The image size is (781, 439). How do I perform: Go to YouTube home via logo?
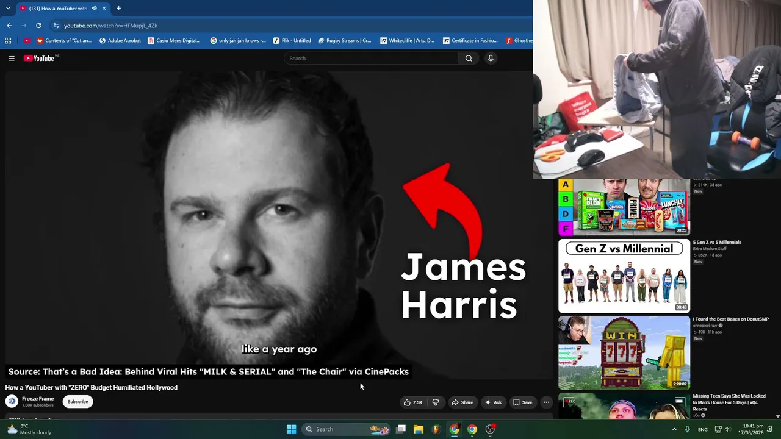click(40, 59)
